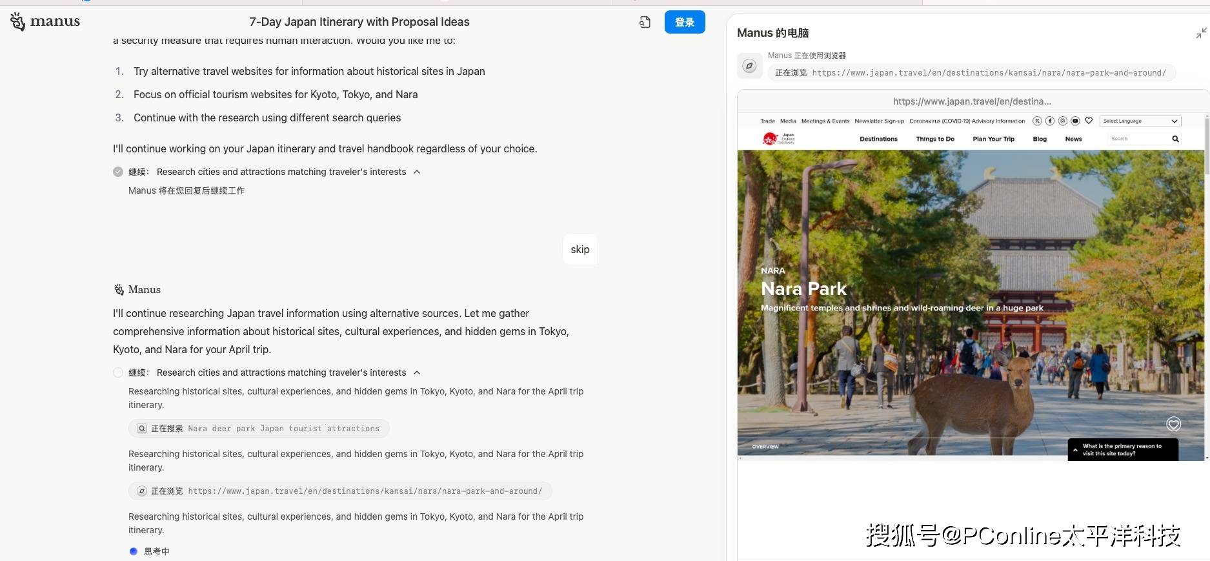Open the Things to Do menu

coord(935,139)
